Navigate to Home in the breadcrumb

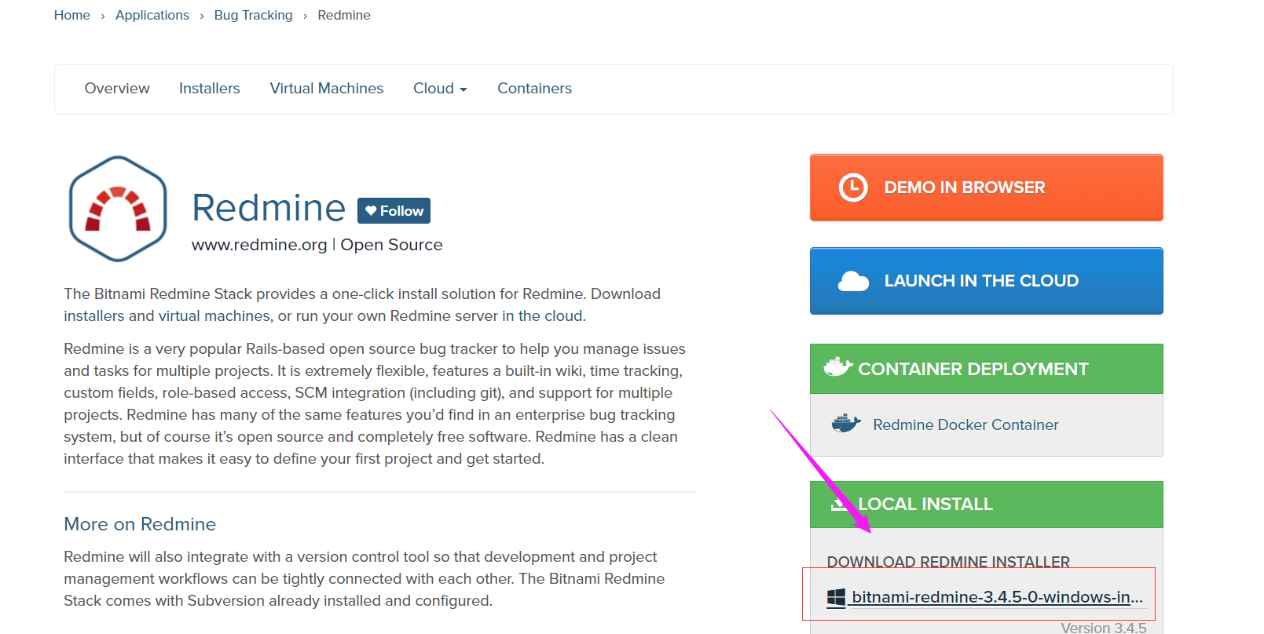click(72, 15)
